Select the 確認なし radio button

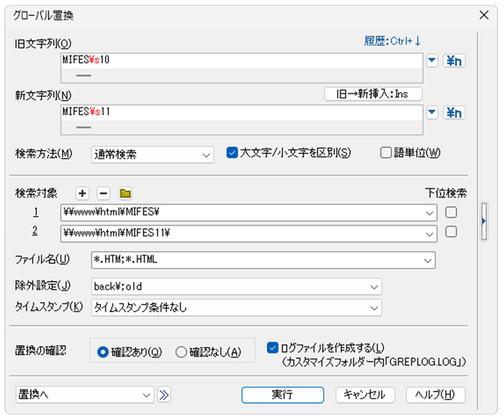pos(181,353)
